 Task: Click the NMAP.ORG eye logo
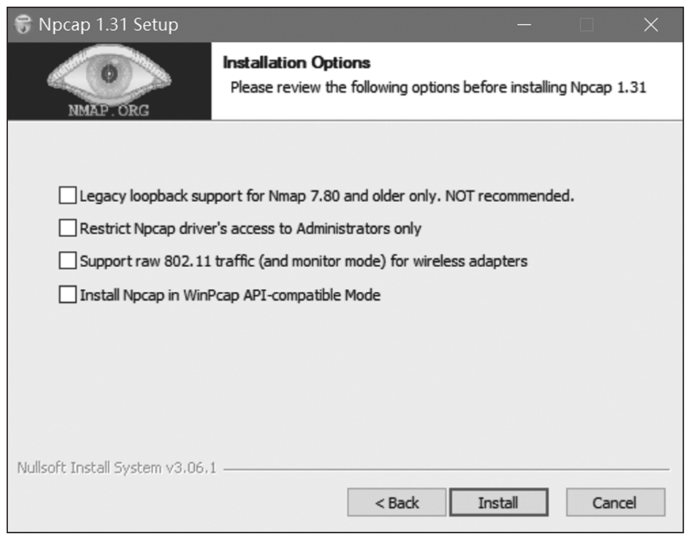[x=109, y=81]
